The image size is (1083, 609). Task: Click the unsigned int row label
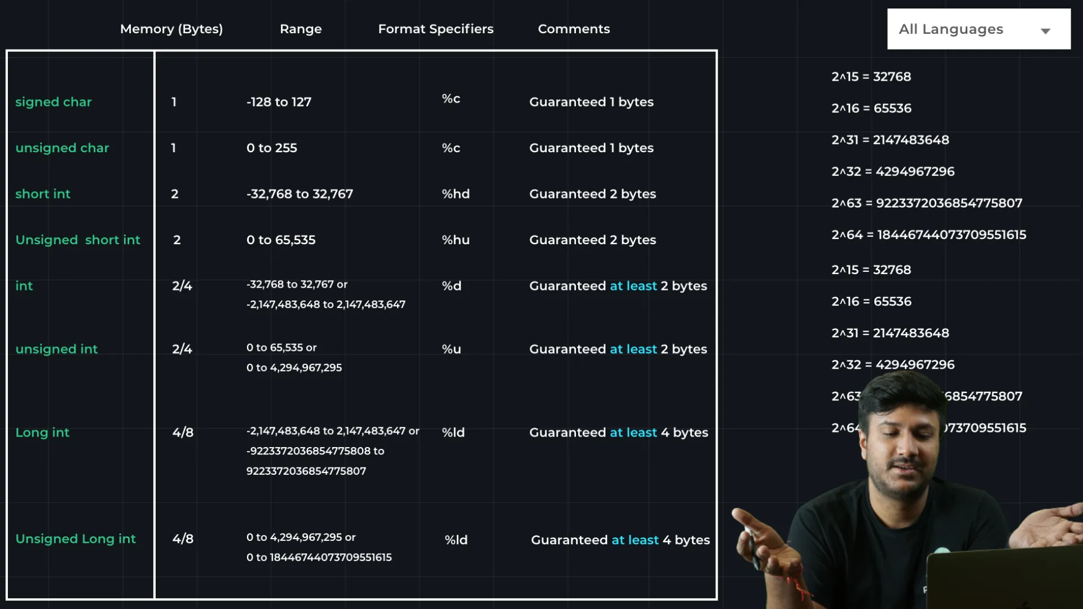56,349
